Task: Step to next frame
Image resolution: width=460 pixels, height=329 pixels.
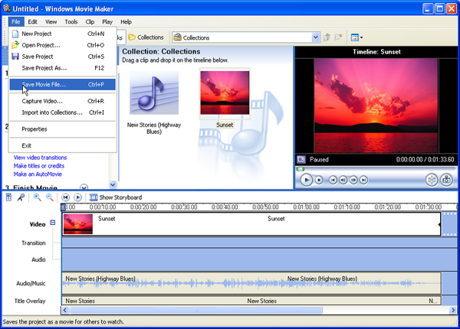Action: tap(353, 180)
